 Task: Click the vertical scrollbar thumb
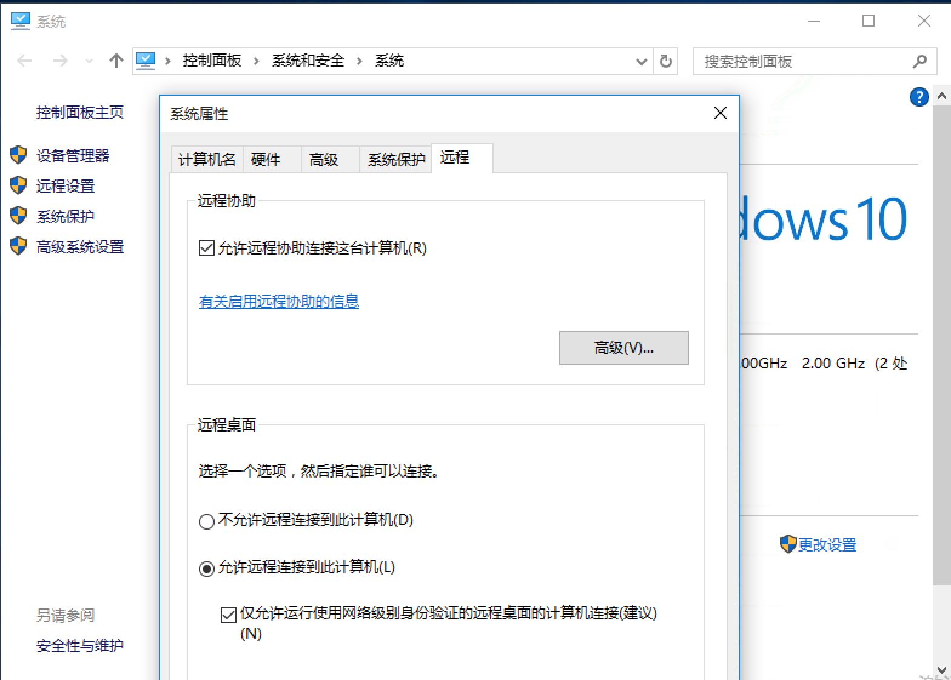[x=942, y=346]
